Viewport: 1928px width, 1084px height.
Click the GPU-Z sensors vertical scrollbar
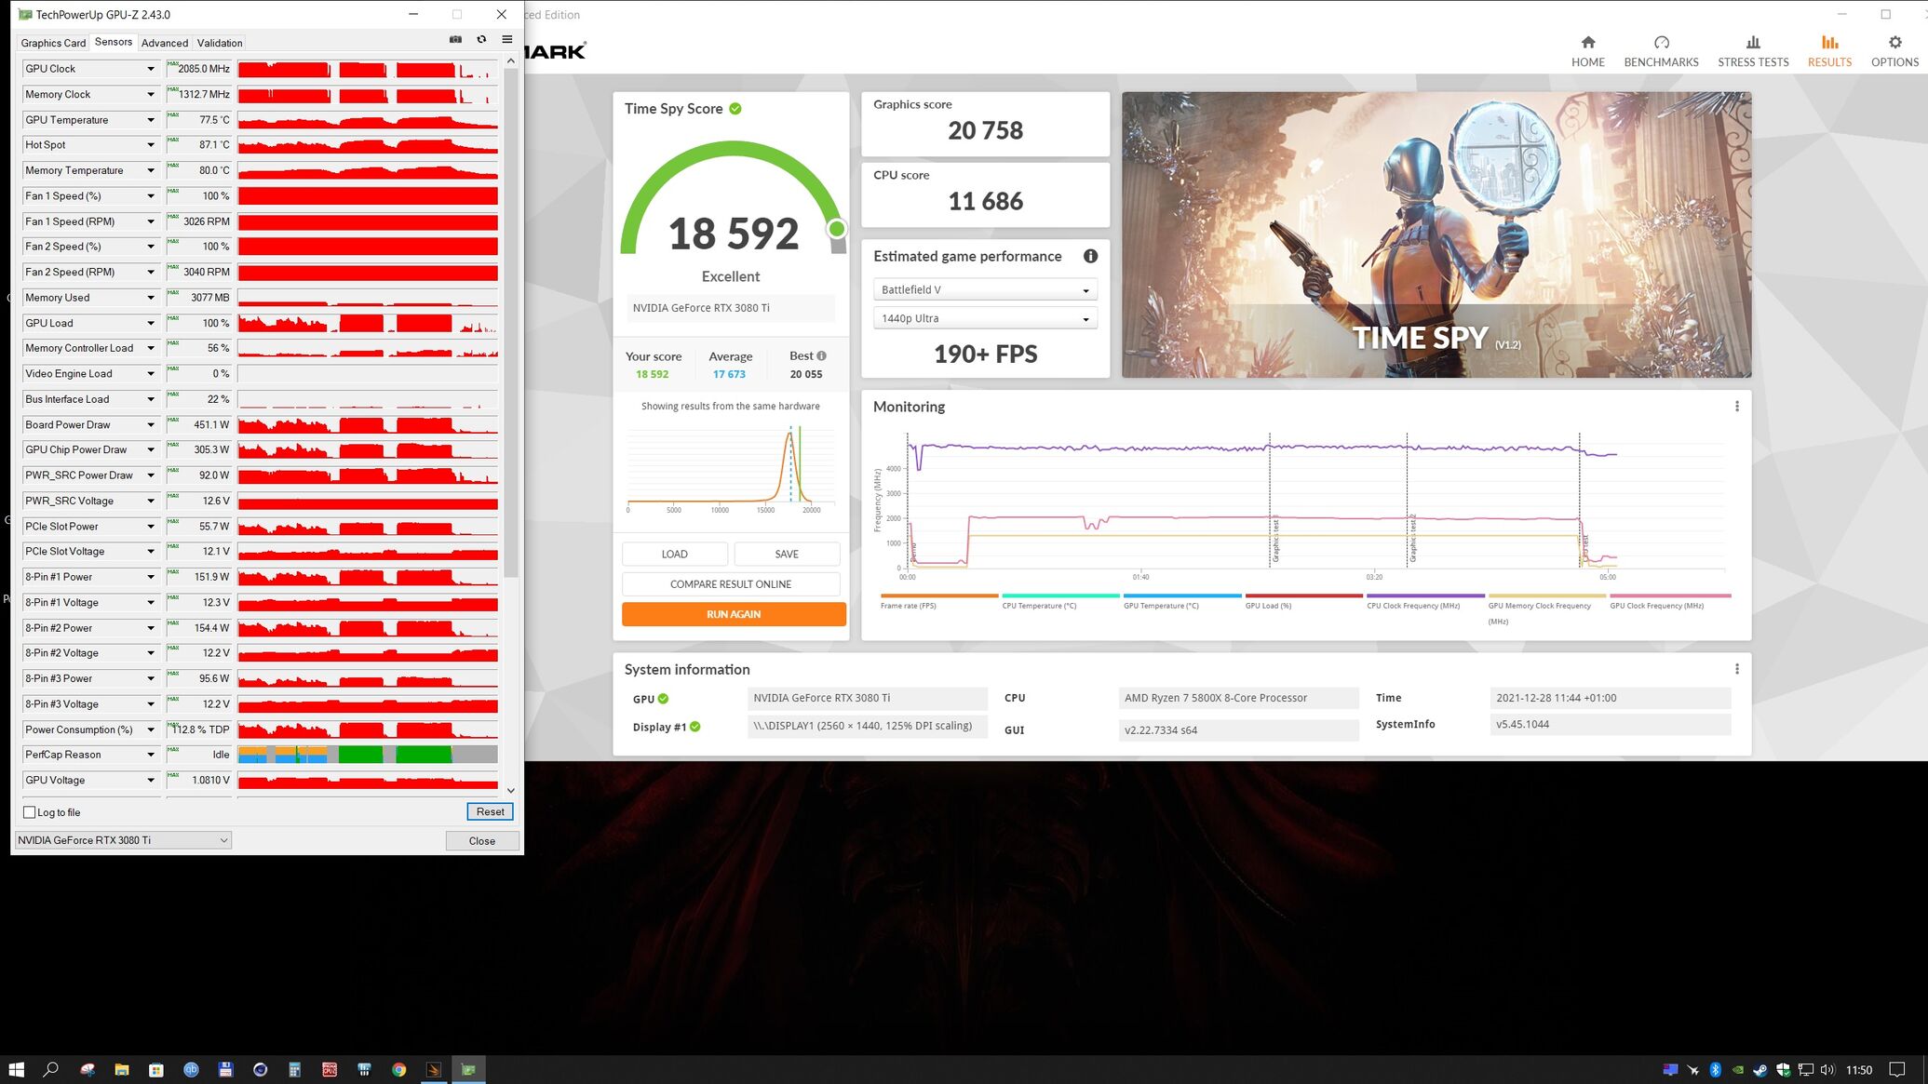[510, 321]
